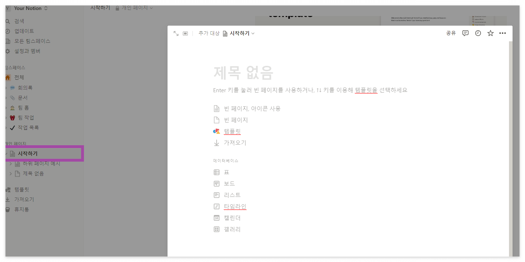Click the 제목 없음 title field
Screen dimensions: 525x262
(x=243, y=73)
